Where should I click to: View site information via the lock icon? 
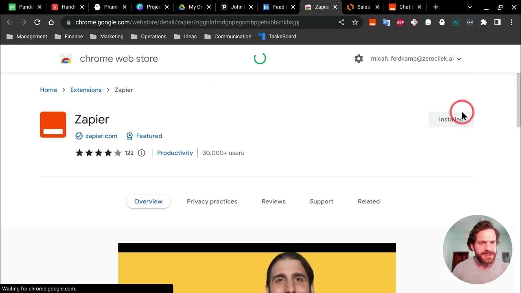coord(68,22)
